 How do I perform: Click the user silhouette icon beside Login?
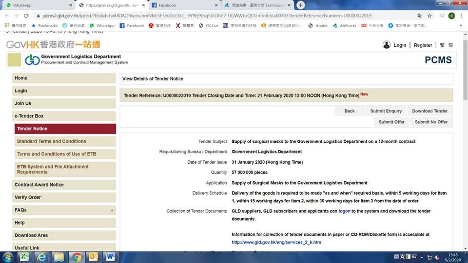pos(387,45)
